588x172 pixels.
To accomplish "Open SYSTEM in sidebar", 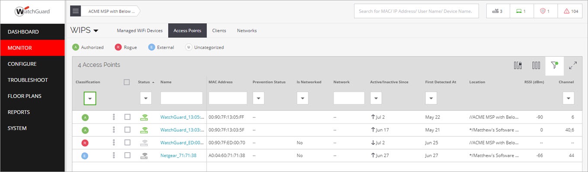I will click(32, 128).
